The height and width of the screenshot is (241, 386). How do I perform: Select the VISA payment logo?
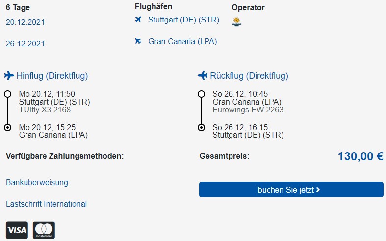[17, 230]
